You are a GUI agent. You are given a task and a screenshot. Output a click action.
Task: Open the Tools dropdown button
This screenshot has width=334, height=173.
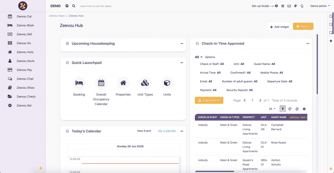[303, 26]
